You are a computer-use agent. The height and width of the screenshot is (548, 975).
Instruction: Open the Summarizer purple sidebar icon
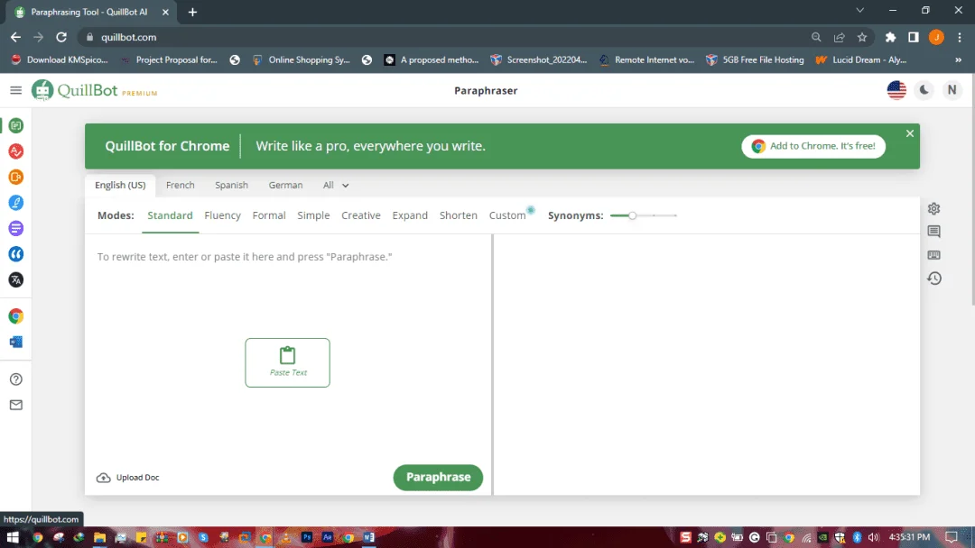tap(16, 228)
